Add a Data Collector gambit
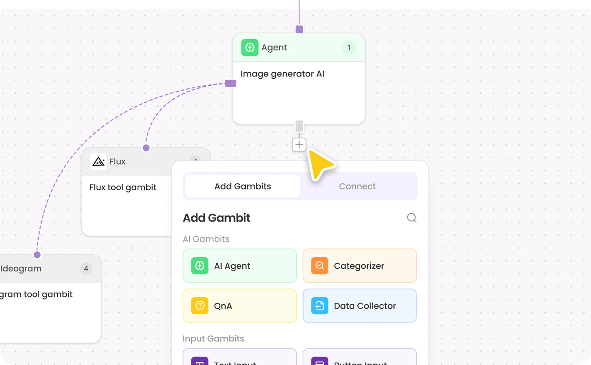 359,306
